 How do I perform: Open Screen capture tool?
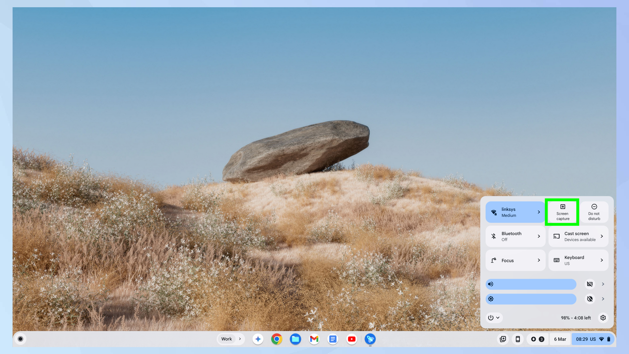click(562, 212)
